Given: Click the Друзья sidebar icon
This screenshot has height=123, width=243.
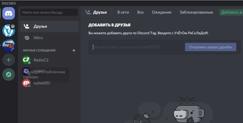Looking at the screenshot, I should click(26, 26).
